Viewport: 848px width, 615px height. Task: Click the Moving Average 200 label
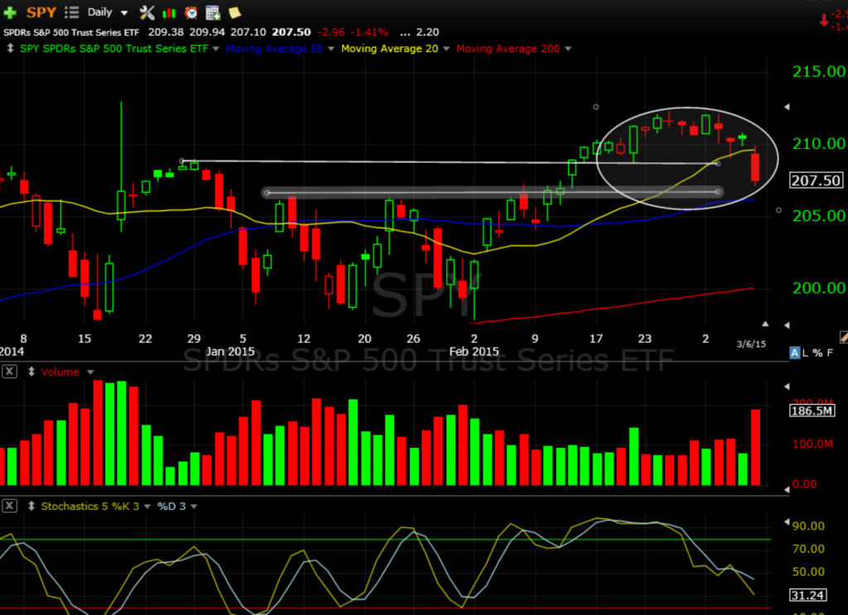click(x=508, y=48)
